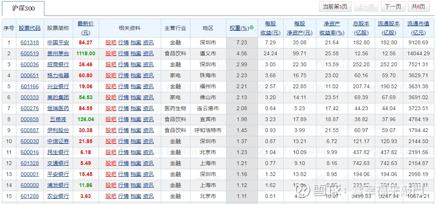This screenshot has width=437, height=204.
Task: Open the 贵州茅台 stock name link
Action: 58,54
